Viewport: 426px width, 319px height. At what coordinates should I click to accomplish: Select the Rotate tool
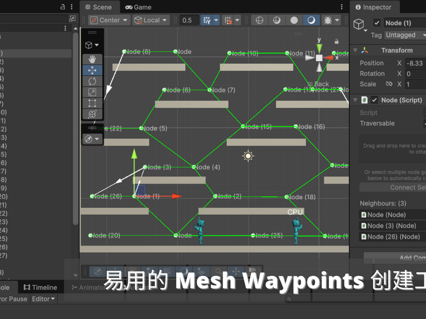click(x=92, y=81)
